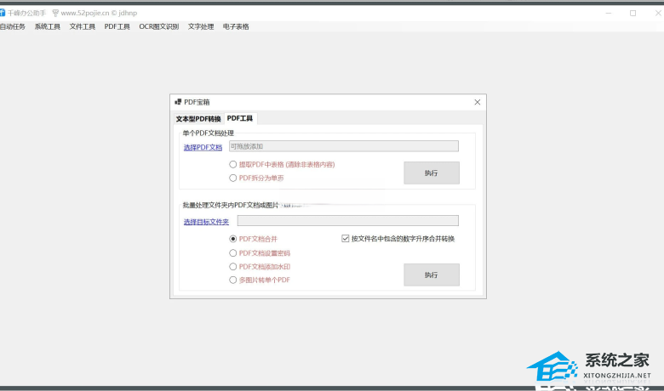Open the 文件工具 menu

tap(83, 26)
